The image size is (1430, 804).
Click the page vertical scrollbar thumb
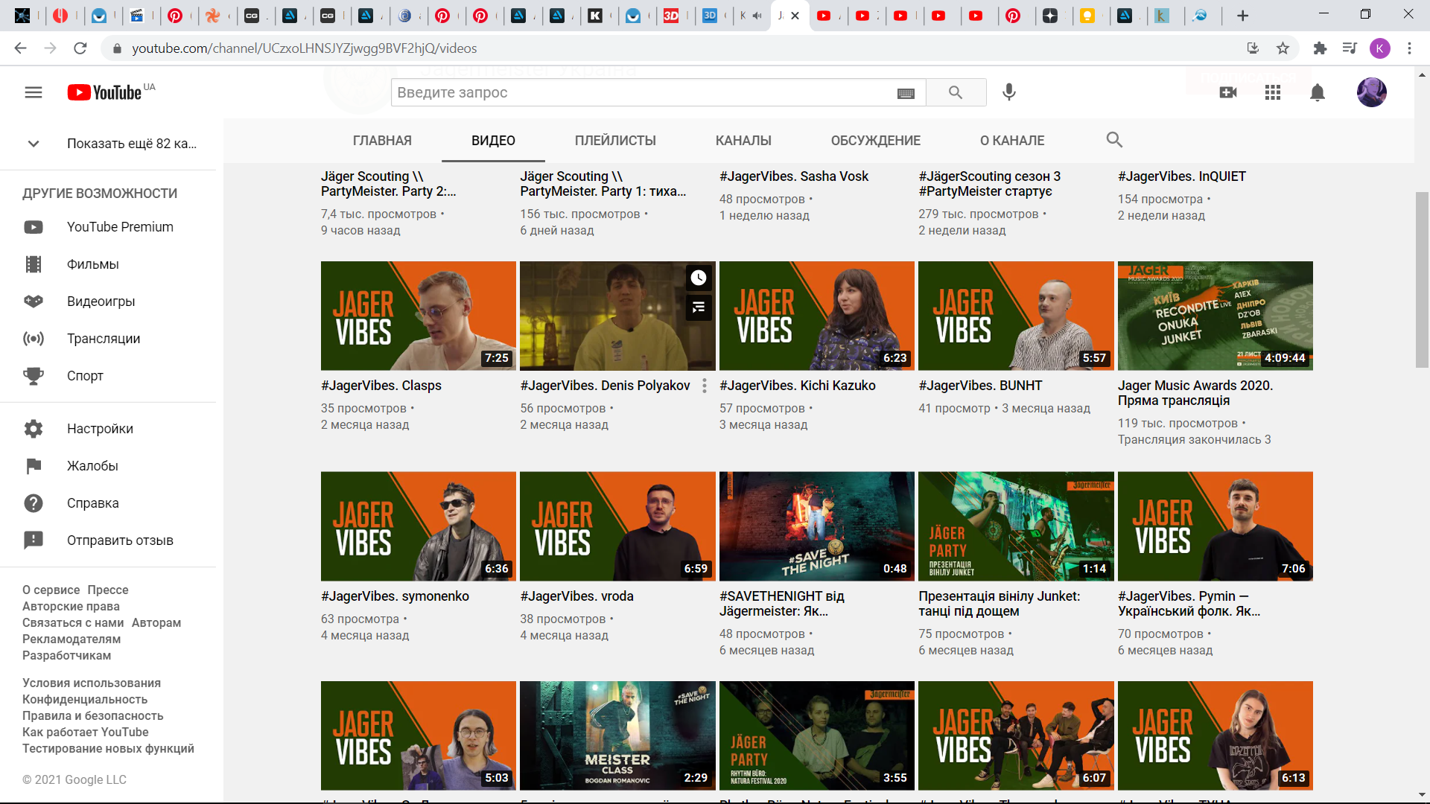[1422, 279]
